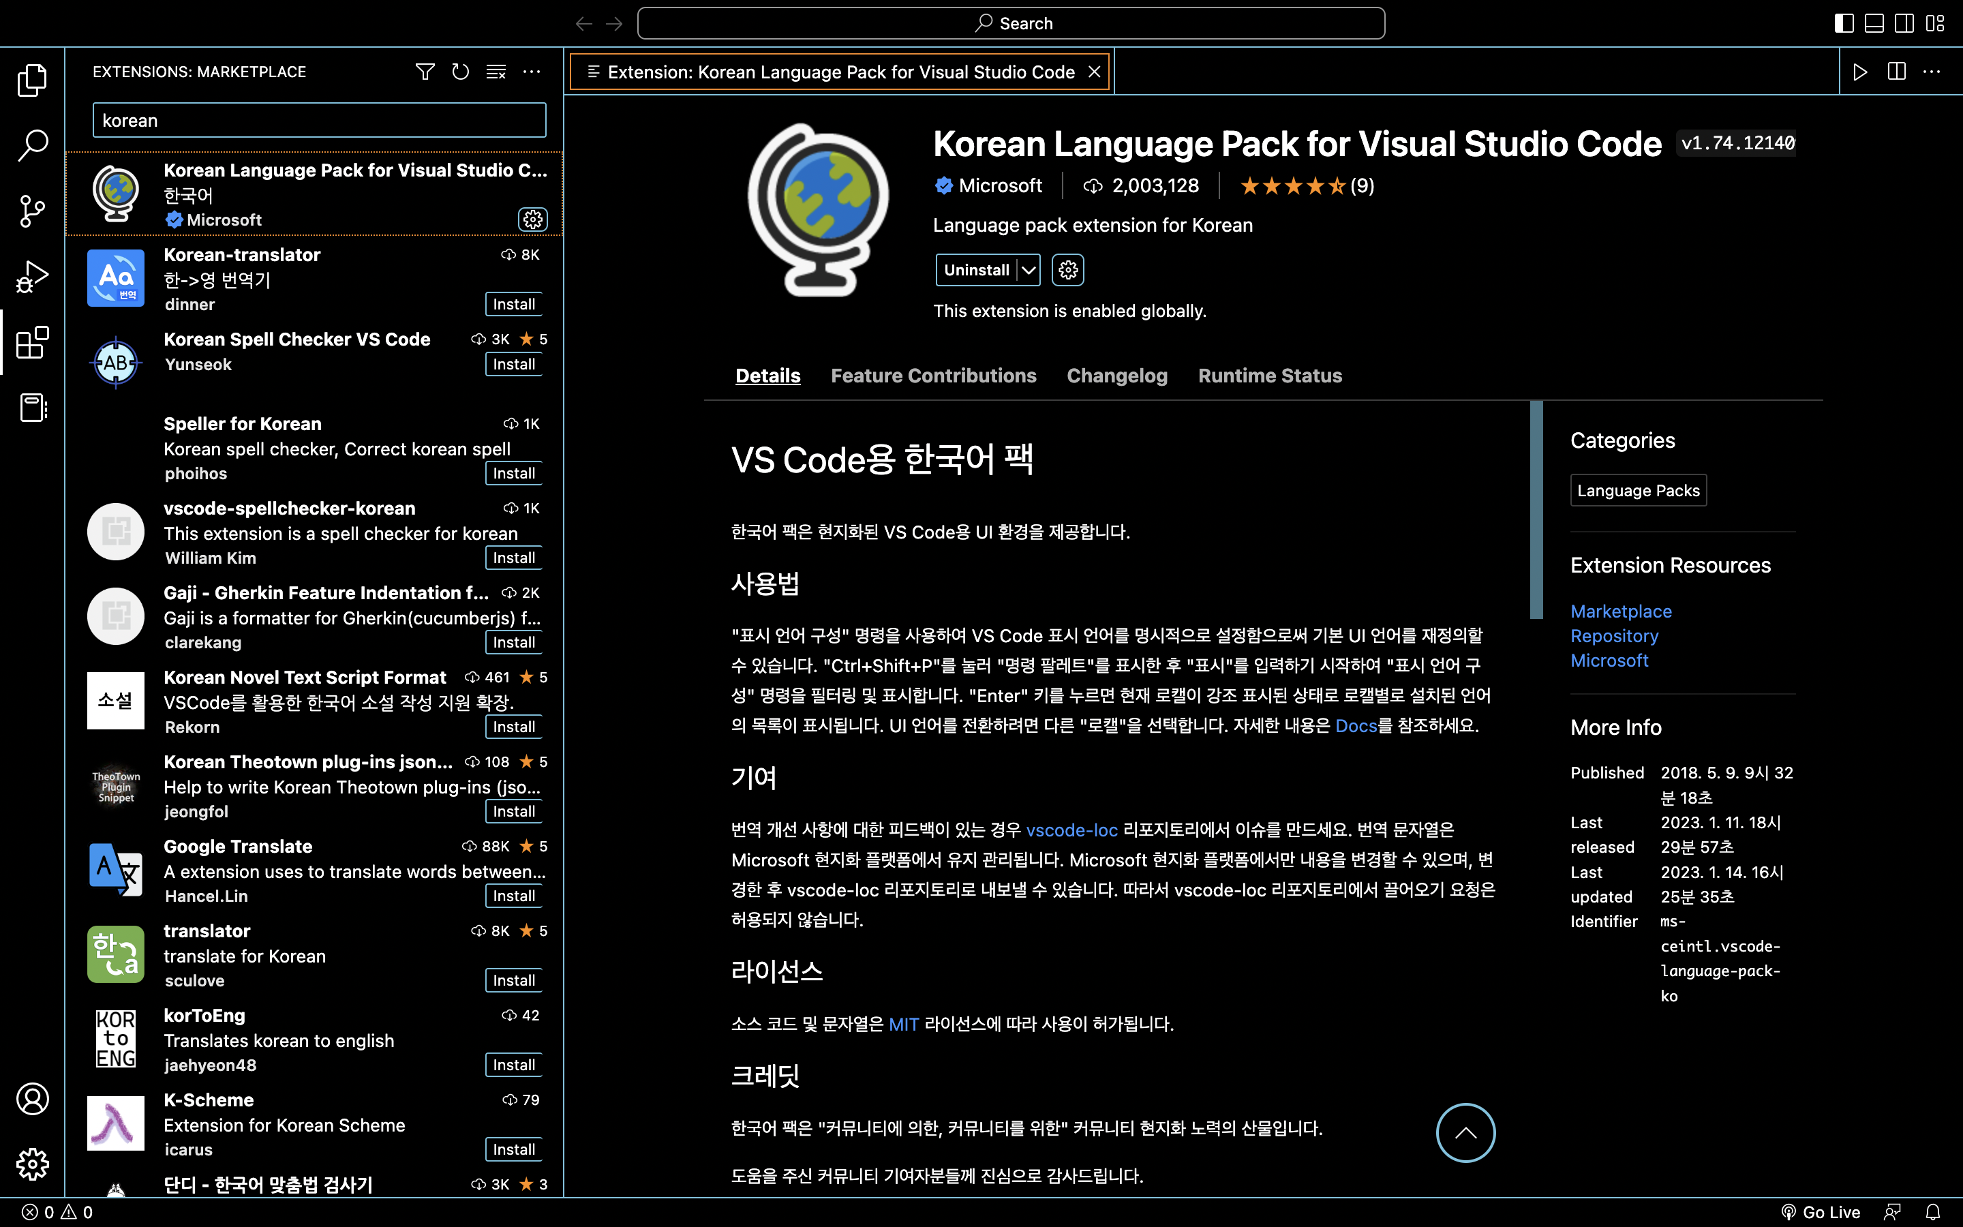Open Manage gear in activity bar
The width and height of the screenshot is (1963, 1227).
[x=33, y=1164]
